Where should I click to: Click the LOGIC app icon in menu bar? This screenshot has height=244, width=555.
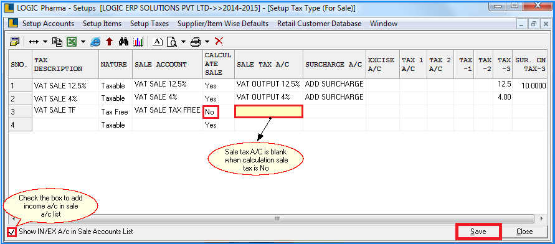coord(13,24)
